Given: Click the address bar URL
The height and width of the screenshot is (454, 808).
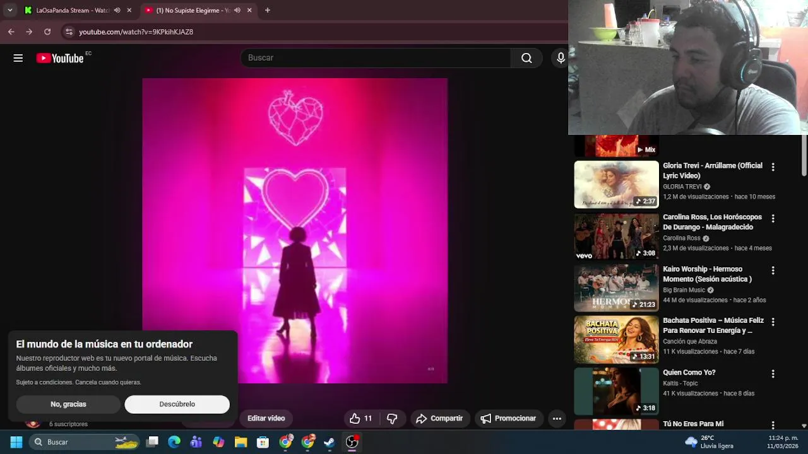Looking at the screenshot, I should pyautogui.click(x=136, y=32).
